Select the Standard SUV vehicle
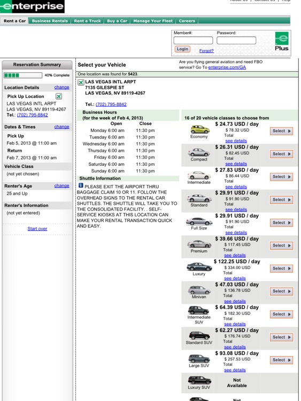 pyautogui.click(x=281, y=337)
